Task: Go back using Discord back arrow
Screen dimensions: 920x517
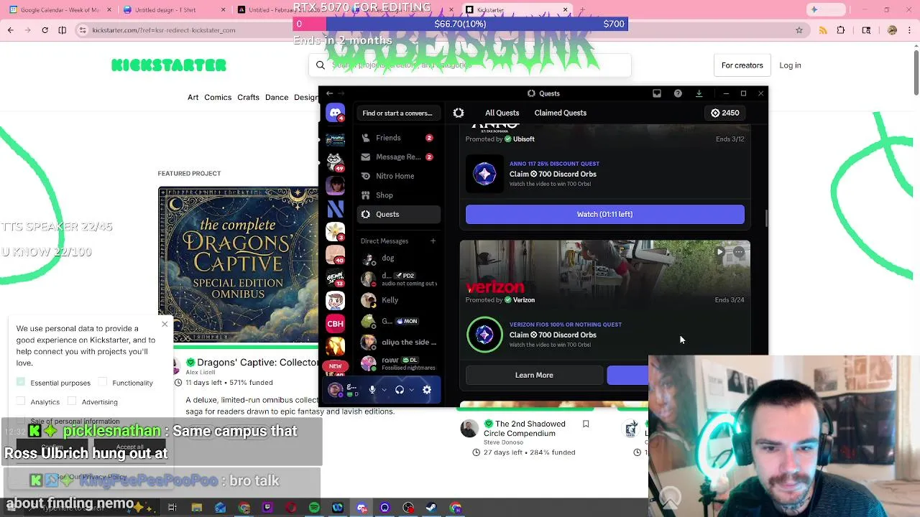Action: click(329, 93)
